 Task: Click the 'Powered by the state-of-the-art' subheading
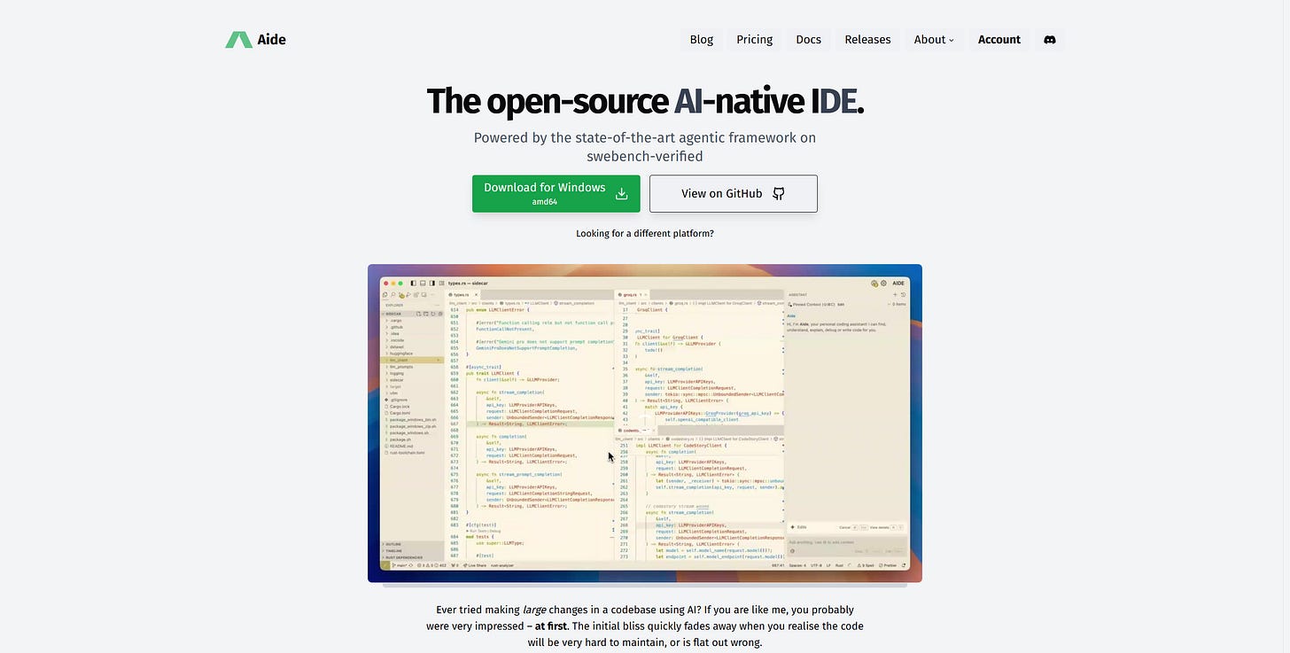coord(645,147)
